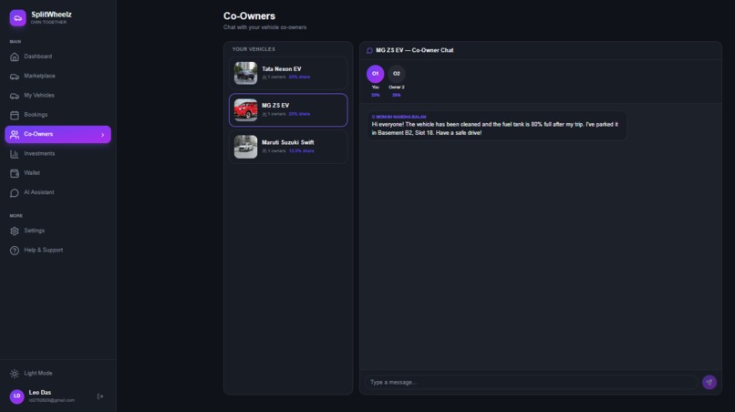Click the logout icon next to Leo Das

coord(100,397)
